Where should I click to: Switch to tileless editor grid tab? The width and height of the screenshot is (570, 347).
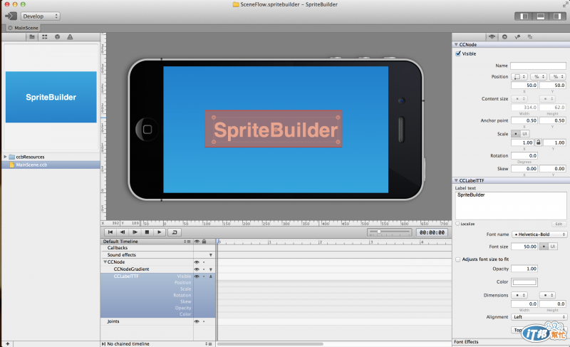click(45, 37)
